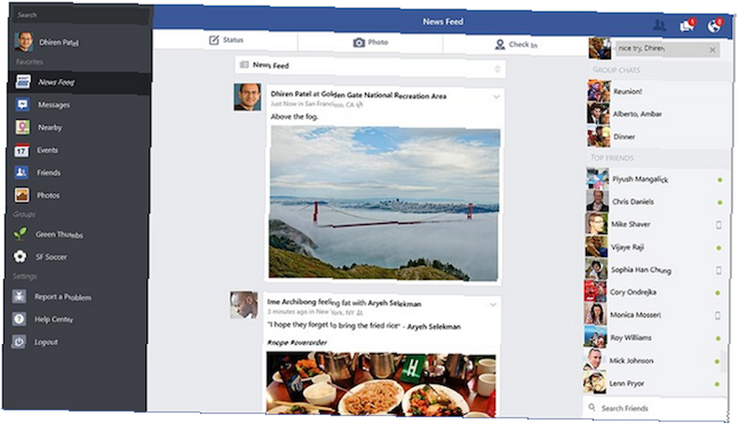Click search magnifier icon in friends search

point(592,408)
